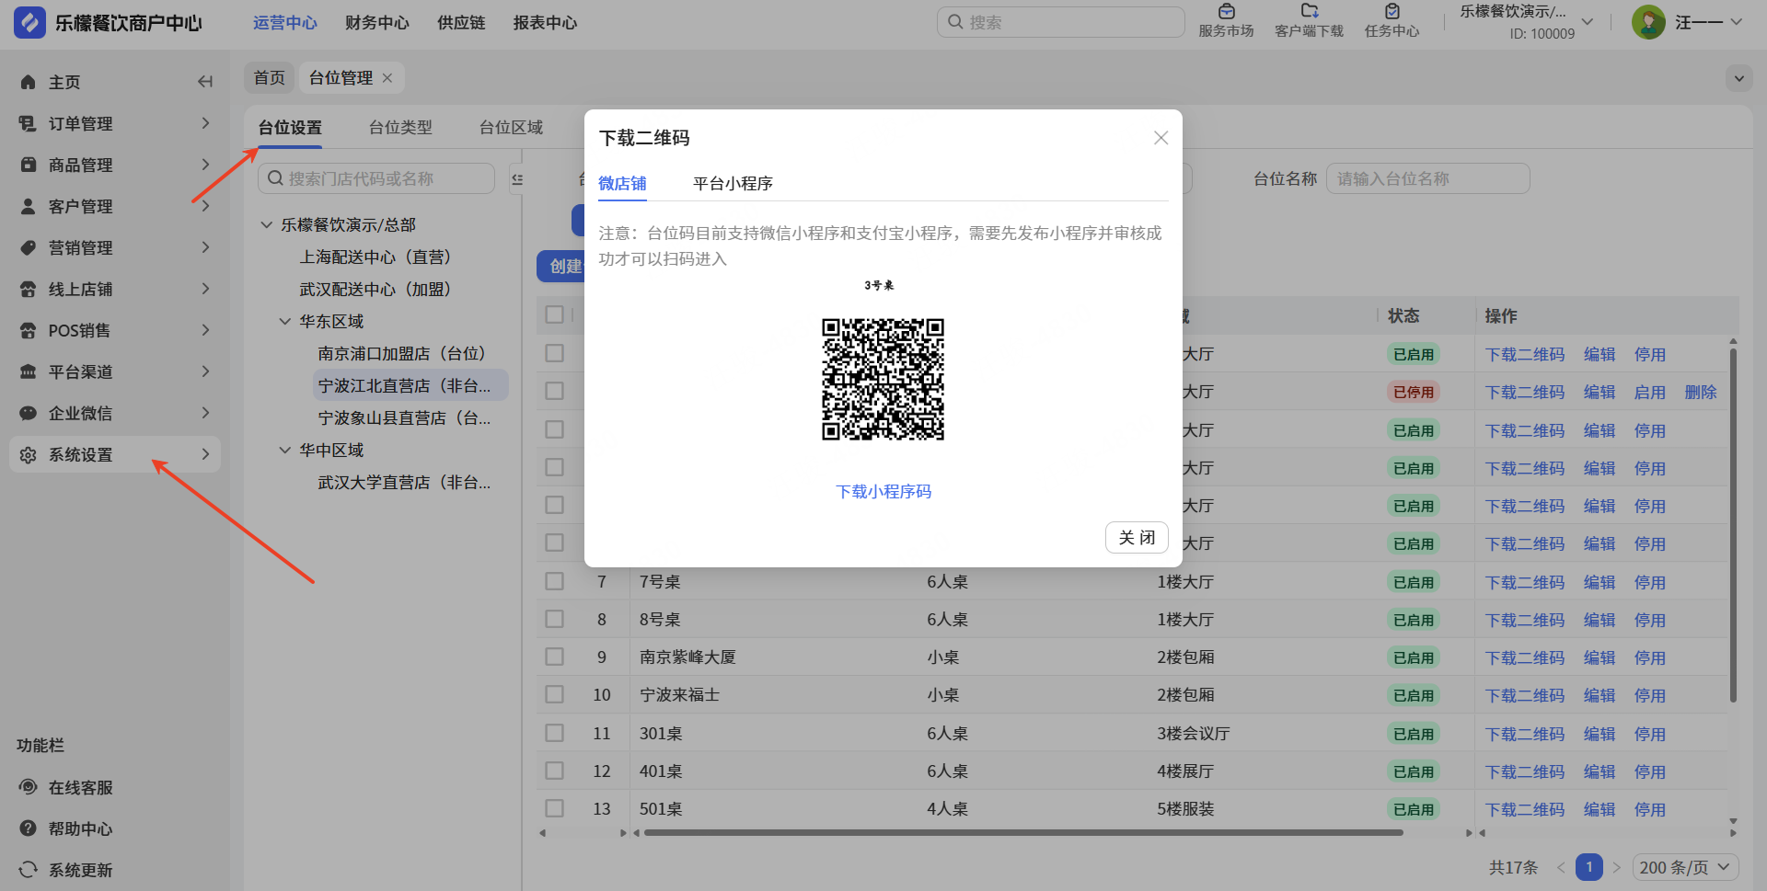Click the 关闭 button in dialog
Screen dimensions: 1767x891
1137,538
